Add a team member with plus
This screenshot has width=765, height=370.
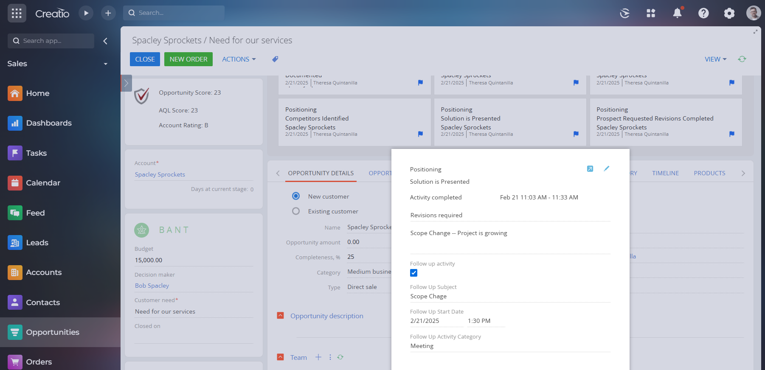point(318,357)
